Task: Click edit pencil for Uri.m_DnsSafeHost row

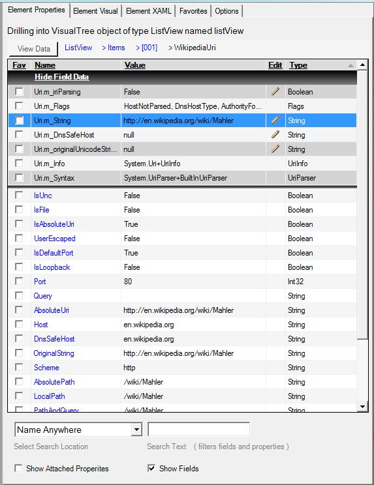Action: coord(275,134)
